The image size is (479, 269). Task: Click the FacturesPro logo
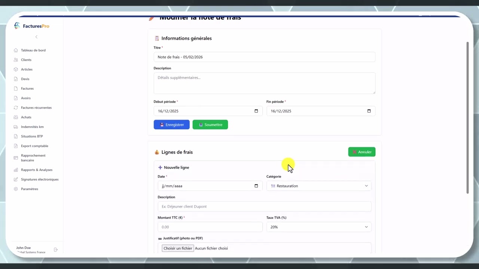[32, 26]
